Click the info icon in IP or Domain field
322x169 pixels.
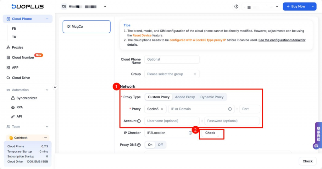[x=230, y=109]
